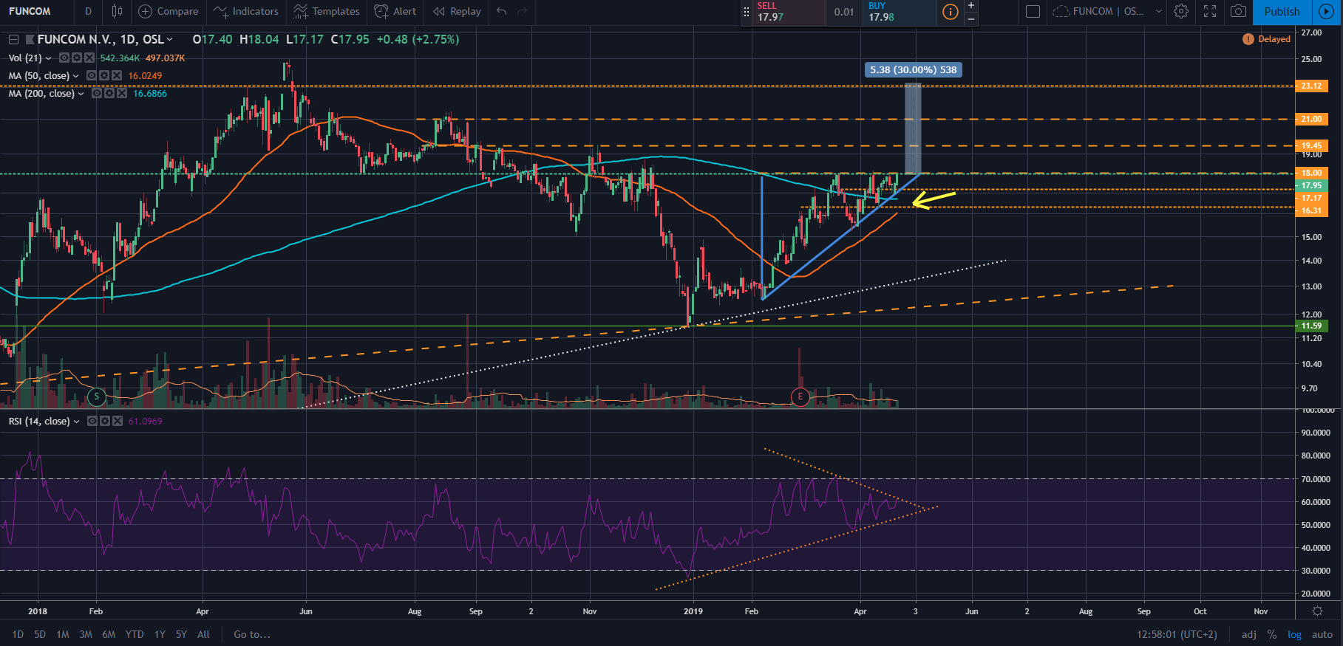
Task: Hide the MA (50, close) indicator
Action: click(x=92, y=75)
